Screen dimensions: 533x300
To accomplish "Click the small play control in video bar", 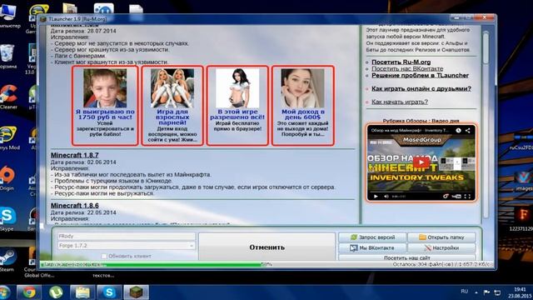I will point(376,197).
